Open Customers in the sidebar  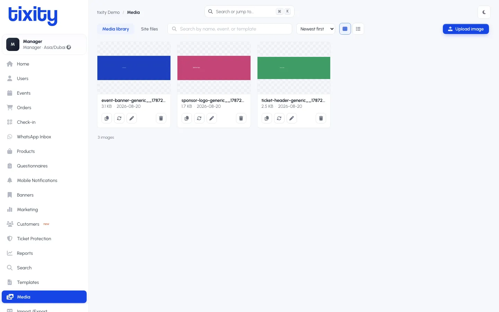pyautogui.click(x=44, y=224)
